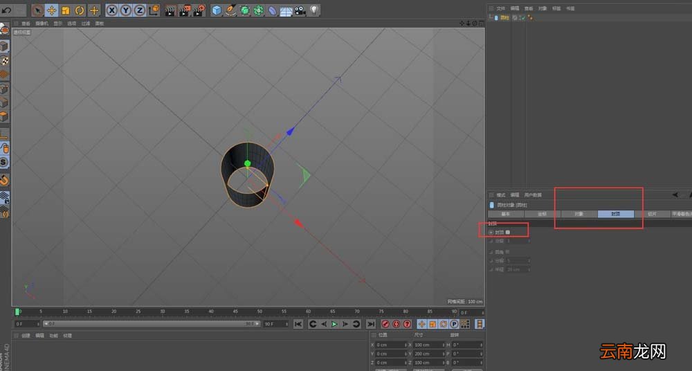
Task: Toggle the 封顶 caps checkbox
Action: 507,233
